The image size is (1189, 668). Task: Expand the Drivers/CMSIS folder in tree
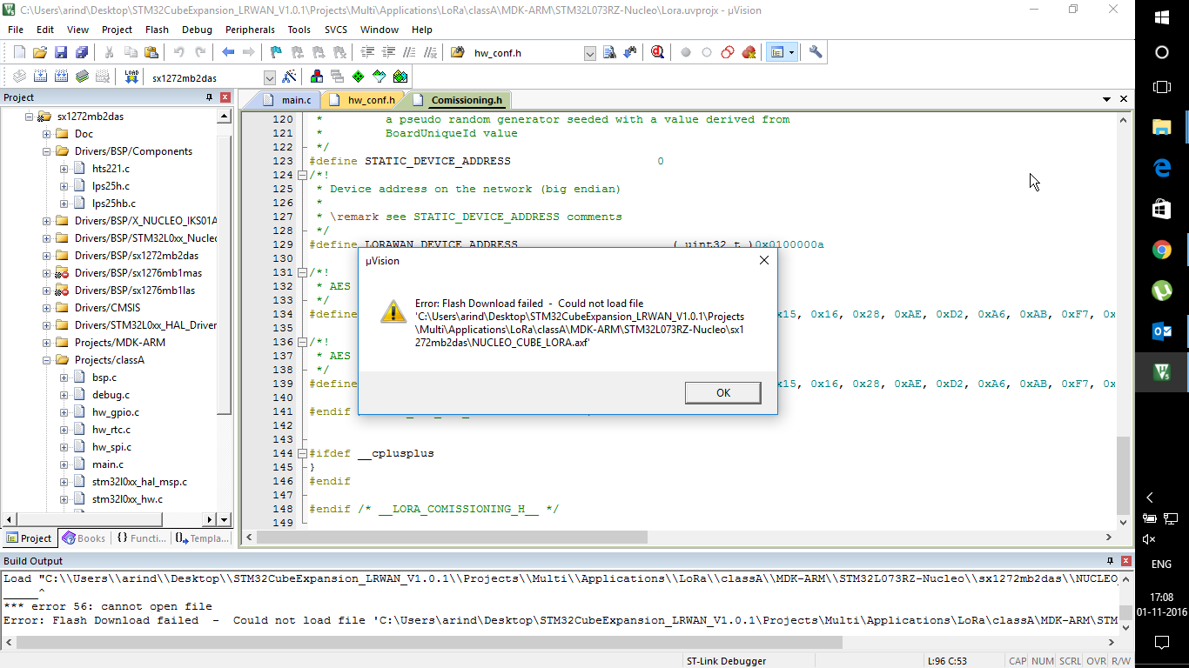click(x=47, y=308)
